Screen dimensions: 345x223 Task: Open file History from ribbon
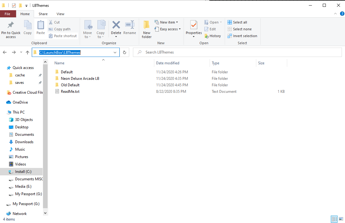(x=213, y=36)
